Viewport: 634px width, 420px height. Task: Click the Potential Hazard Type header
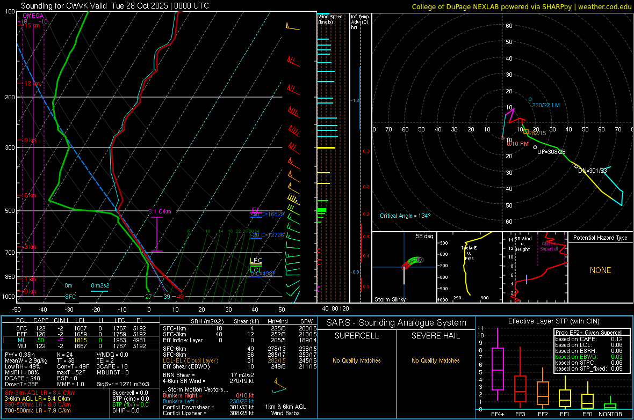click(600, 238)
